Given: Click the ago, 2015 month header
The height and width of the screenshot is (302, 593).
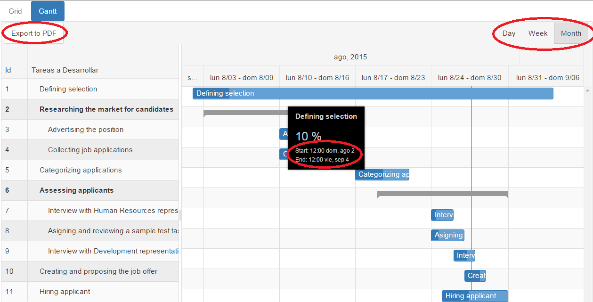Looking at the screenshot, I should coord(350,57).
